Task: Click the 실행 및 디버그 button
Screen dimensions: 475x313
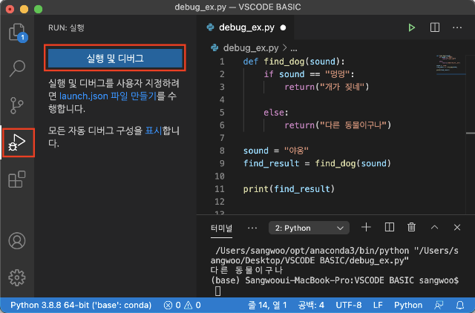Action: coord(115,58)
